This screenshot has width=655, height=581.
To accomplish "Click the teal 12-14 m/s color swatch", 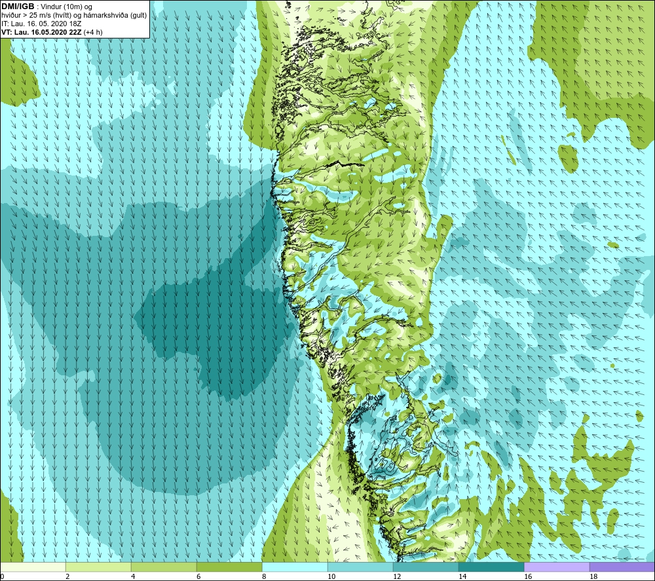I will coord(426,567).
